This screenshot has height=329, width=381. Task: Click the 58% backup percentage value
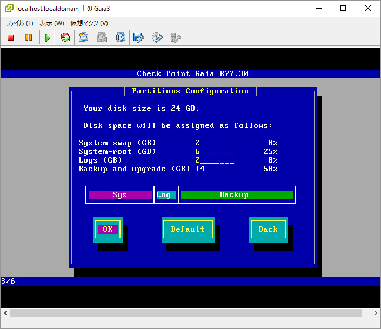(270, 169)
